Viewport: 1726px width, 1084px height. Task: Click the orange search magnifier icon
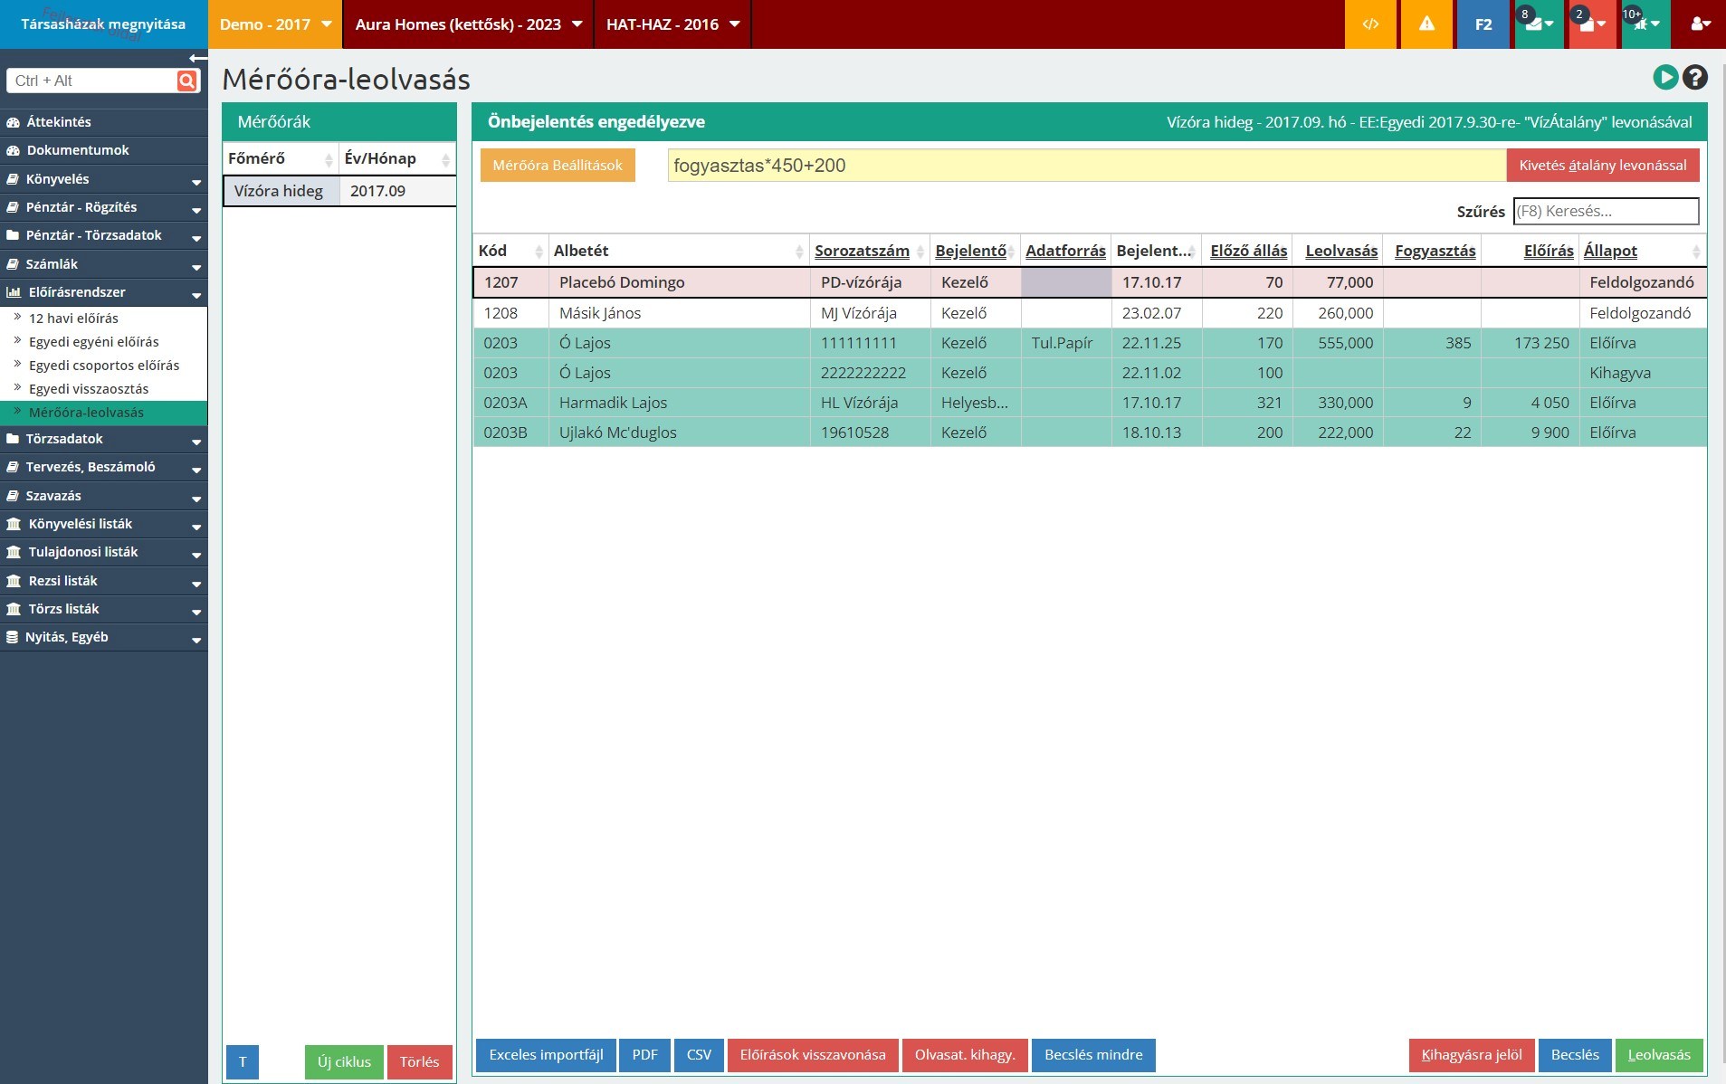186,81
